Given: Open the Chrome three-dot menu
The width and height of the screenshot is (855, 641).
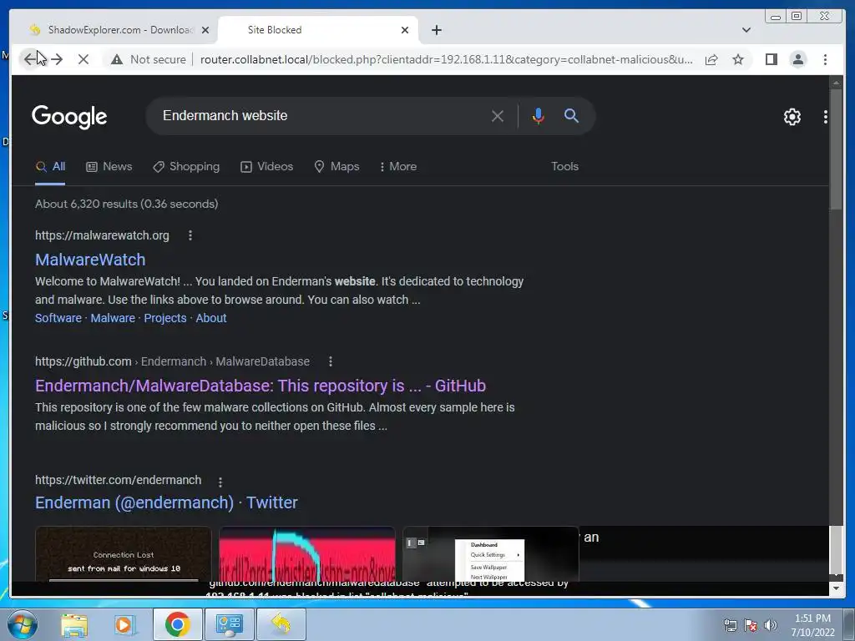Looking at the screenshot, I should pos(825,59).
